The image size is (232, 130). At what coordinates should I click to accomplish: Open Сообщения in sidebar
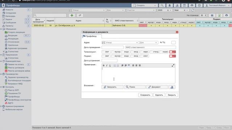[x=11, y=22]
